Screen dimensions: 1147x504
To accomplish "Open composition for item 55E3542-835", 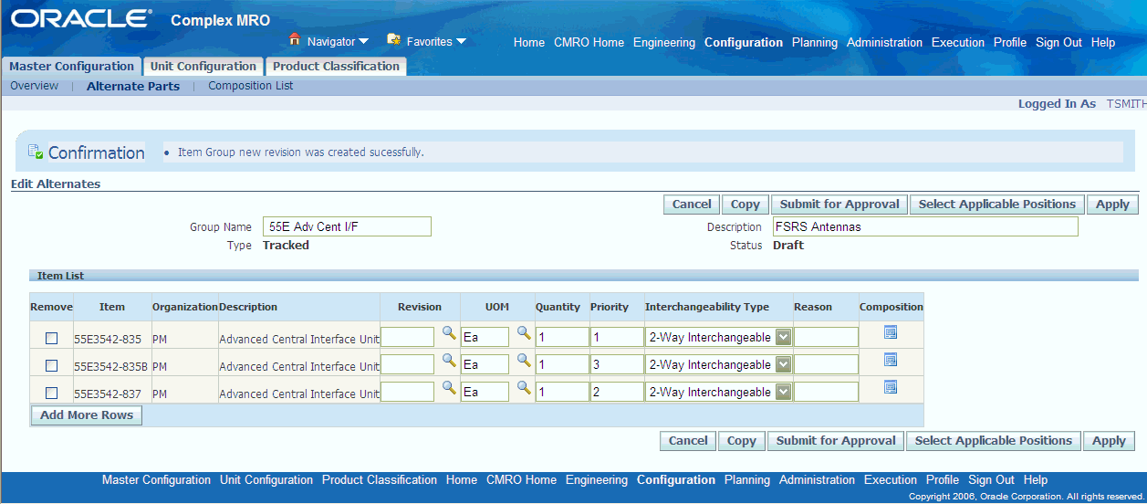I will coord(891,332).
